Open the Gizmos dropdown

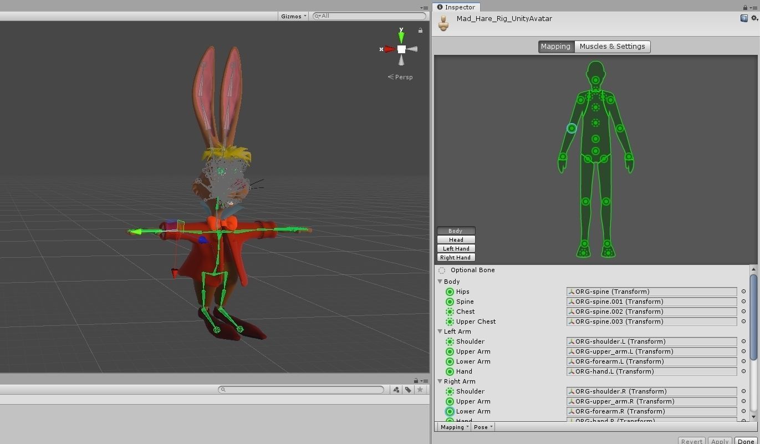[x=293, y=16]
